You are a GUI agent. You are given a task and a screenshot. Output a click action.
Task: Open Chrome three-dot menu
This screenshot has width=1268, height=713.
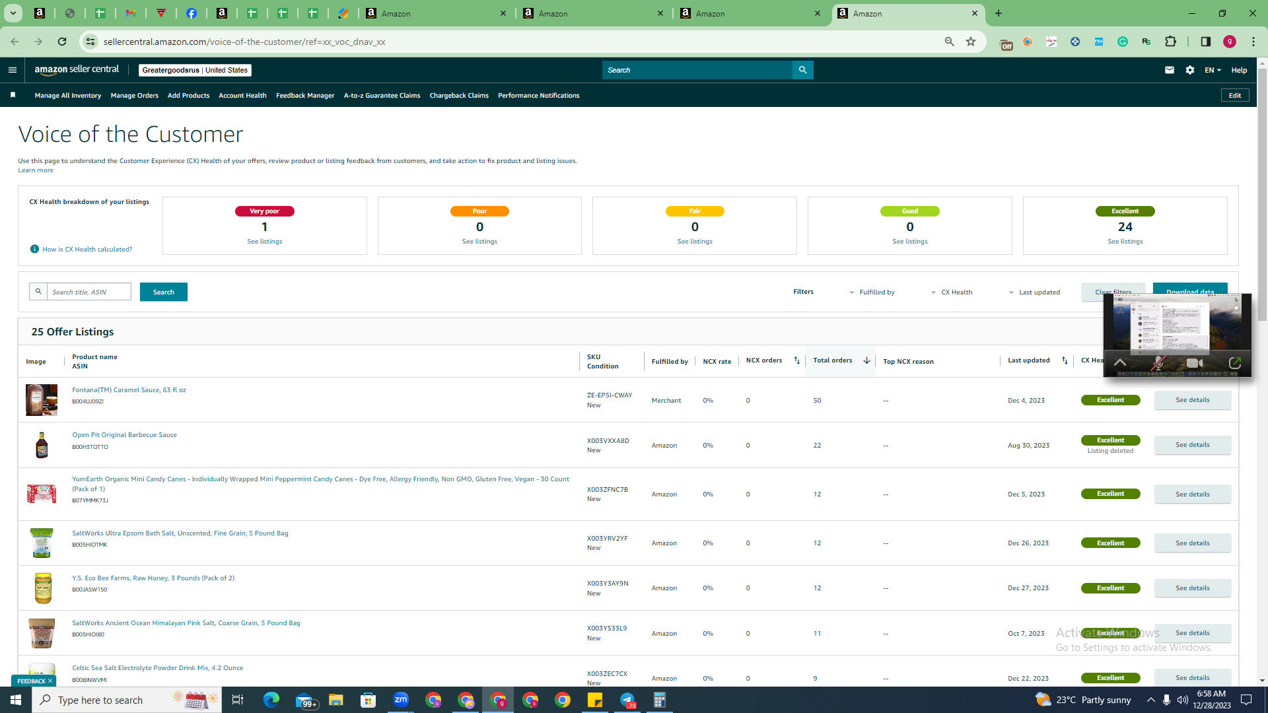pos(1253,42)
